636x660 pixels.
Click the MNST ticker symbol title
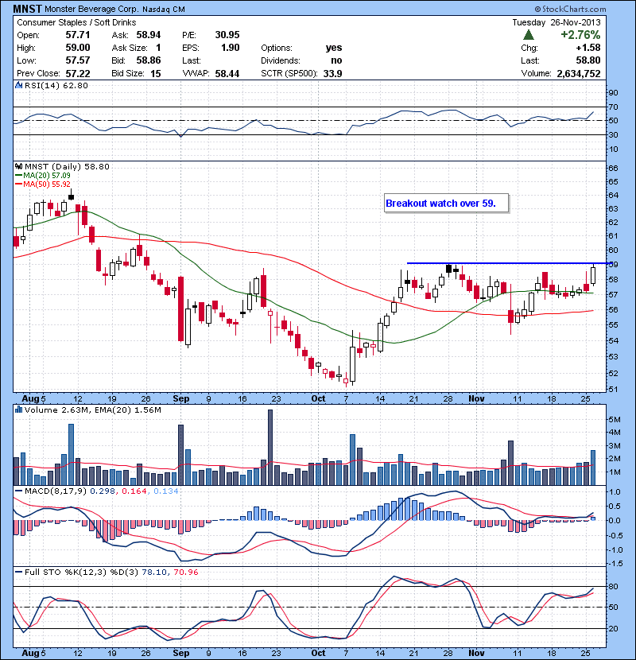tap(27, 9)
